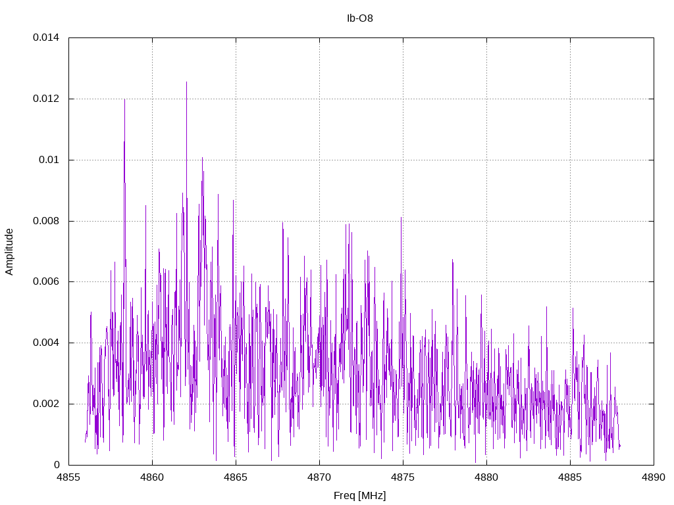Click the spectrum peak at 0.012 near 4858 MHz

[124, 100]
